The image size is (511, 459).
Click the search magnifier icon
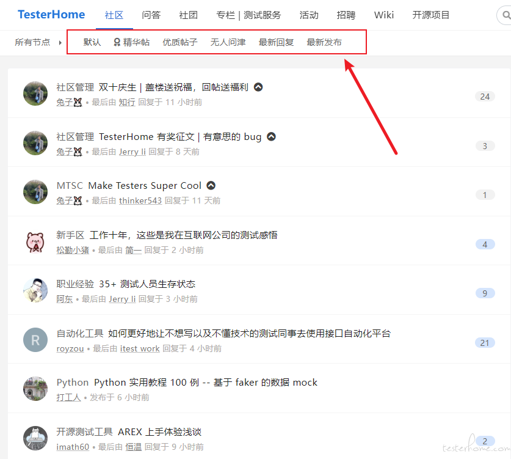506,15
